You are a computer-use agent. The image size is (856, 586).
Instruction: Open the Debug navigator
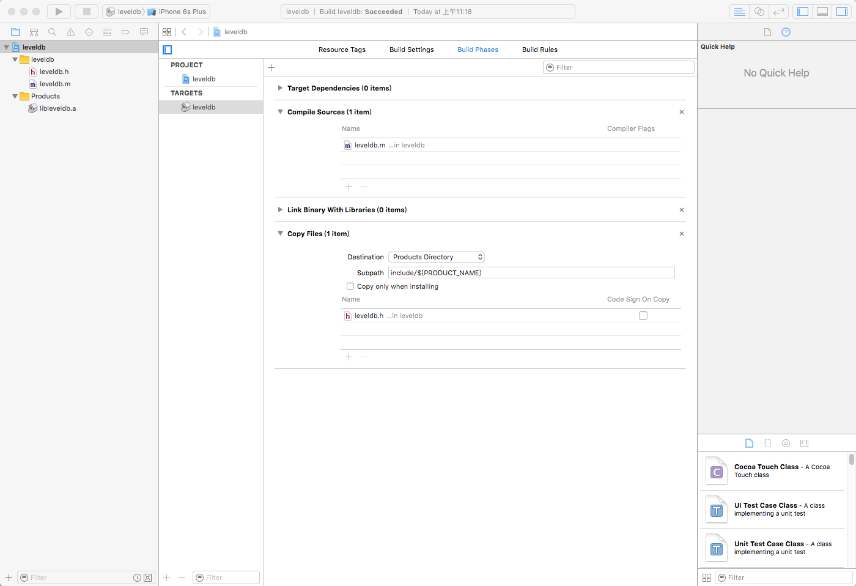107,32
